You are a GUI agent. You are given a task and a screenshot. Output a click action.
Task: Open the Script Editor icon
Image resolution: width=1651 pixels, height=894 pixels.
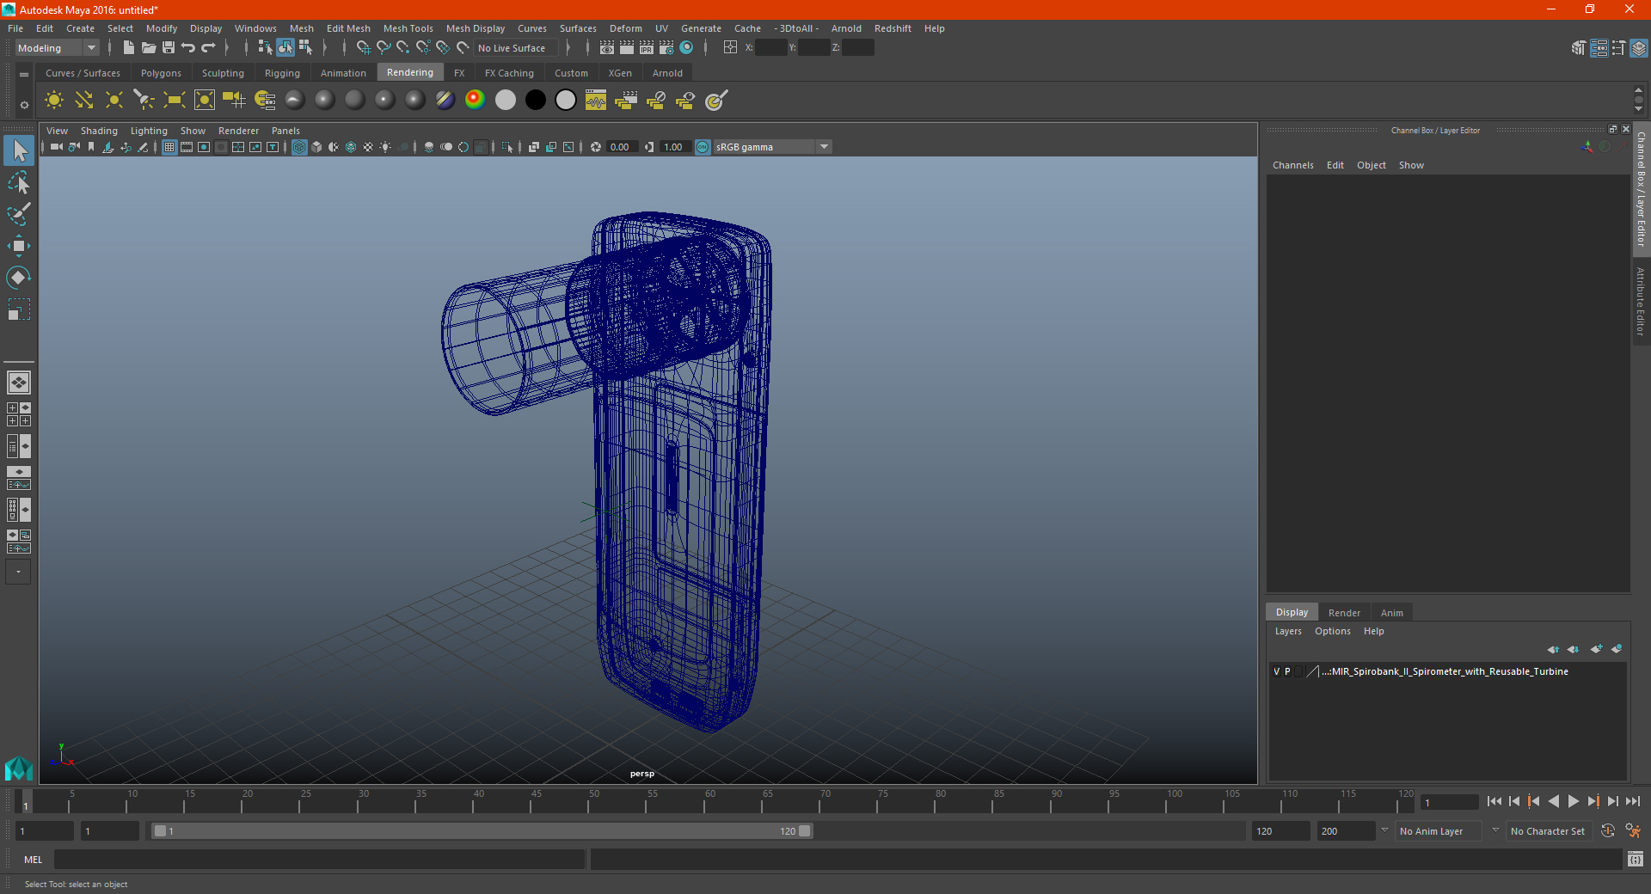[x=1636, y=859]
